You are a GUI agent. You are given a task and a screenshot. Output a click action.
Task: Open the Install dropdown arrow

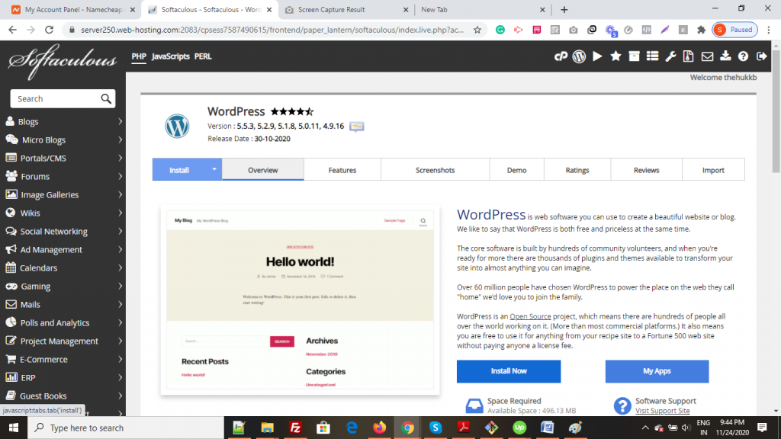pos(213,169)
